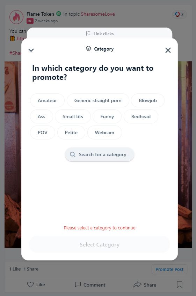Choose the Funny category
This screenshot has height=296, width=196.
[107, 116]
